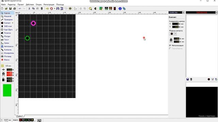
Task: Select the Измеритель measure tool
Action: click(x=7, y=53)
